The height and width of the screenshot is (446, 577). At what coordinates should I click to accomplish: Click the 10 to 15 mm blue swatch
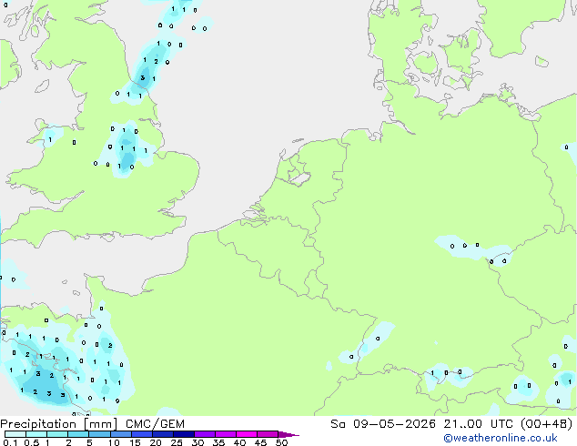(x=120, y=434)
